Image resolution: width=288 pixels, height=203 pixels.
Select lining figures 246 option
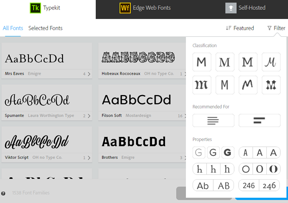point(249,185)
